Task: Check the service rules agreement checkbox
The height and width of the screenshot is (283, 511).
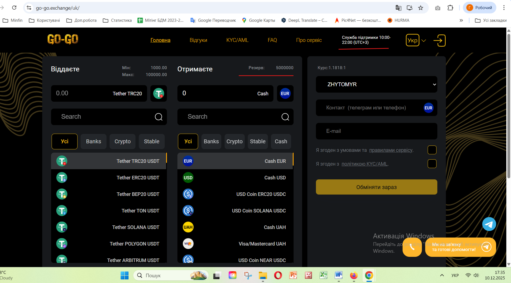Action: pyautogui.click(x=432, y=150)
